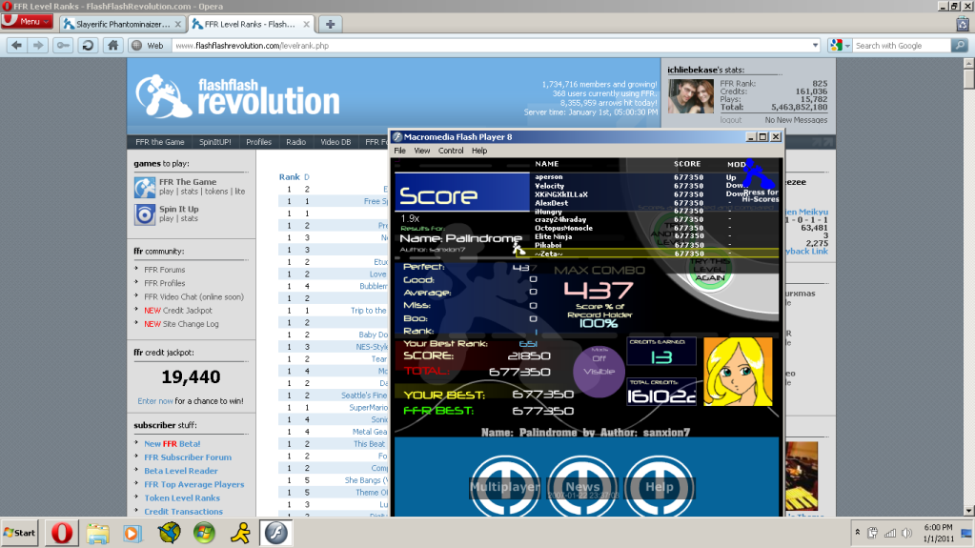Reload the page with the refresh icon
The width and height of the screenshot is (975, 548).
pos(88,45)
